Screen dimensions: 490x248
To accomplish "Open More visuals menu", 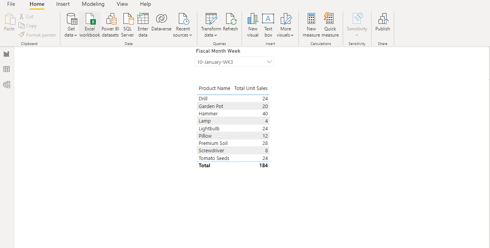I will click(285, 25).
